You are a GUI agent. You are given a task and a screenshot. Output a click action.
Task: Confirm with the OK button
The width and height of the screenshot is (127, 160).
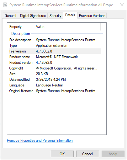click(62, 154)
